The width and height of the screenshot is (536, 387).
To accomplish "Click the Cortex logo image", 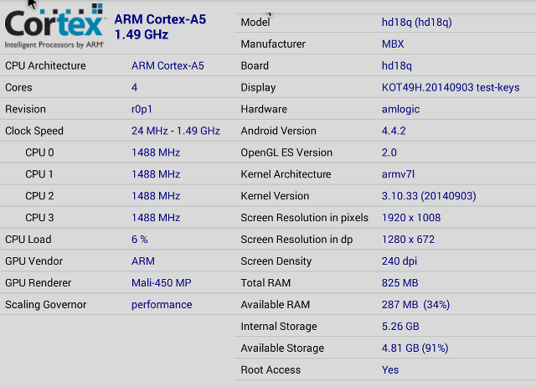I will [x=54, y=26].
